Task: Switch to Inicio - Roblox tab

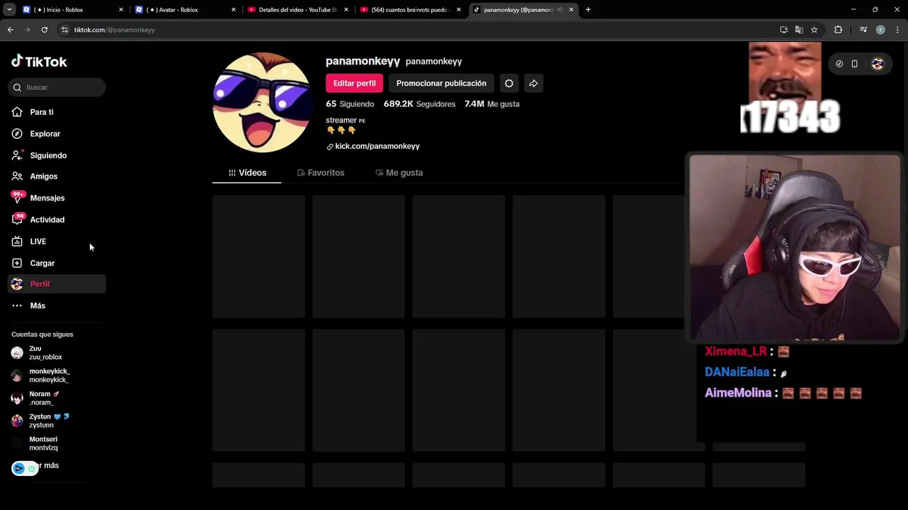Action: point(71,10)
